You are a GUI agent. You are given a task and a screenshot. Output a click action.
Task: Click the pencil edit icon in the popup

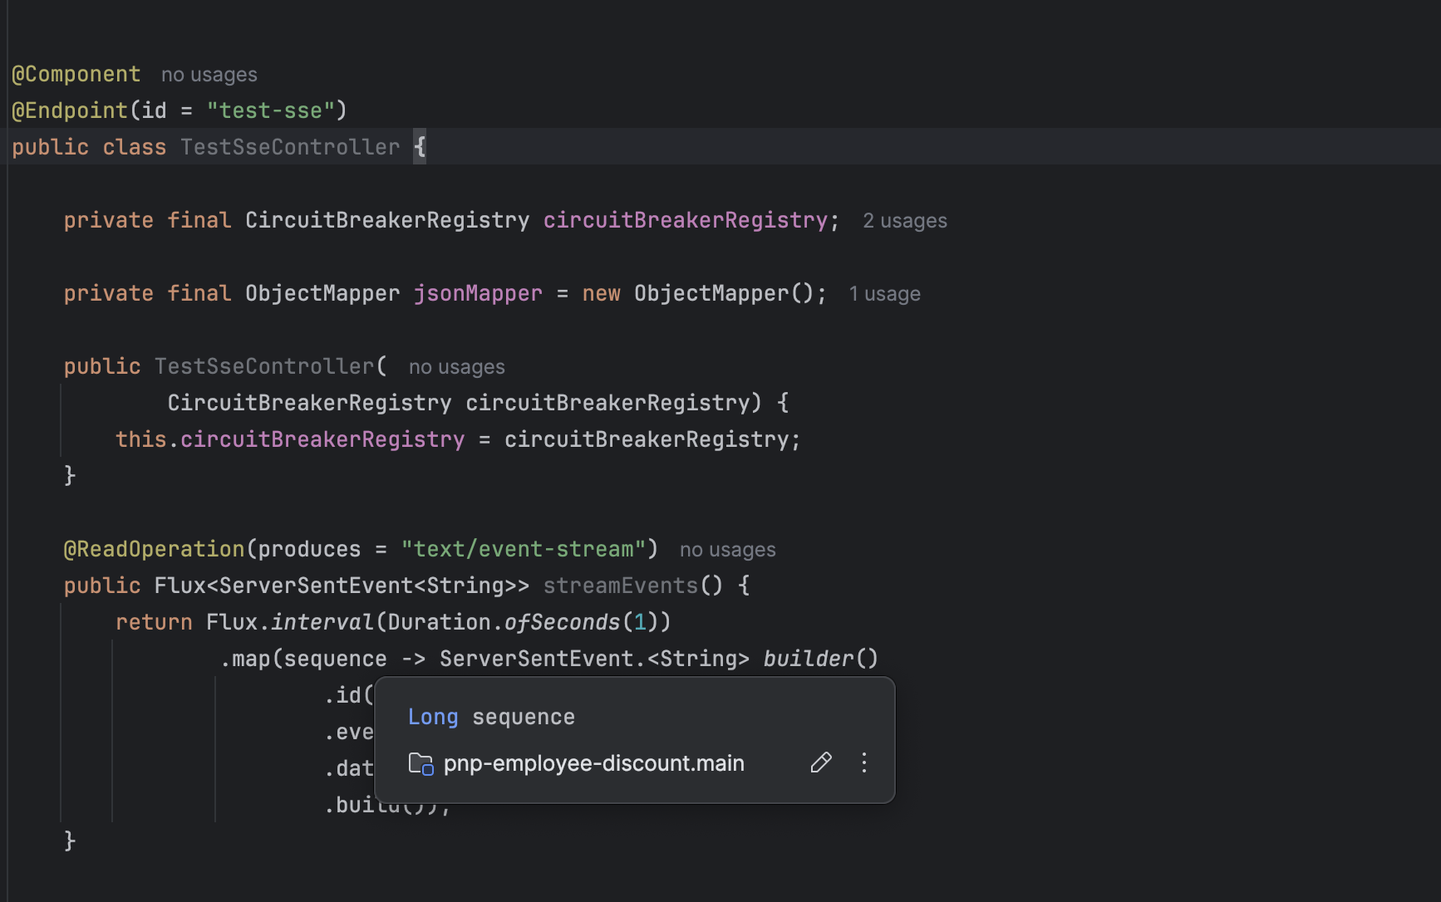[822, 762]
